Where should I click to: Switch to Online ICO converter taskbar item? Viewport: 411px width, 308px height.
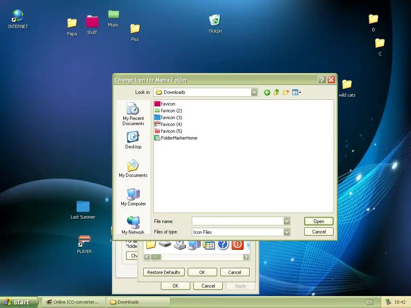click(74, 302)
